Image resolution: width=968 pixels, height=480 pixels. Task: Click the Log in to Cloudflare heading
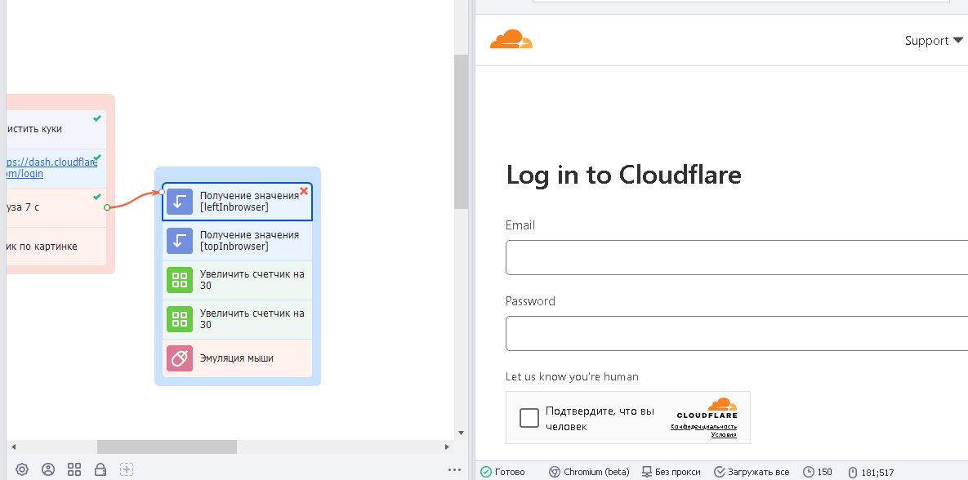(x=623, y=176)
